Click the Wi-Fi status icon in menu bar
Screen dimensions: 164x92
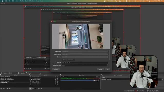[147, 1]
